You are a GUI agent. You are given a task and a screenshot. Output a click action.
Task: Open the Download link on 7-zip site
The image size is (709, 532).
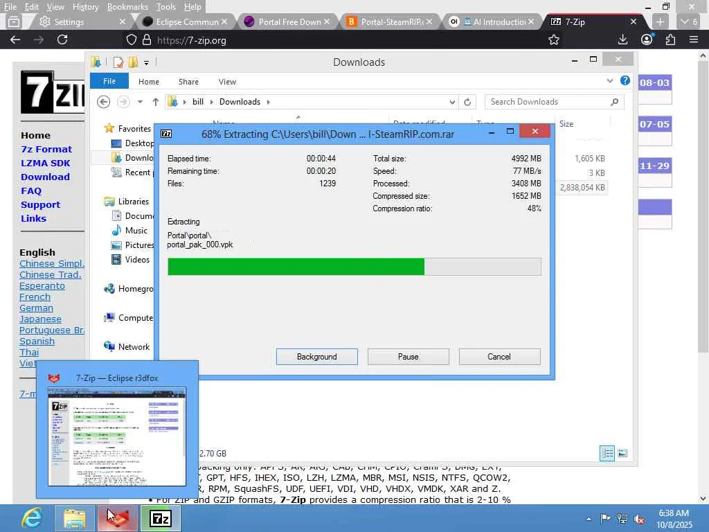(45, 177)
